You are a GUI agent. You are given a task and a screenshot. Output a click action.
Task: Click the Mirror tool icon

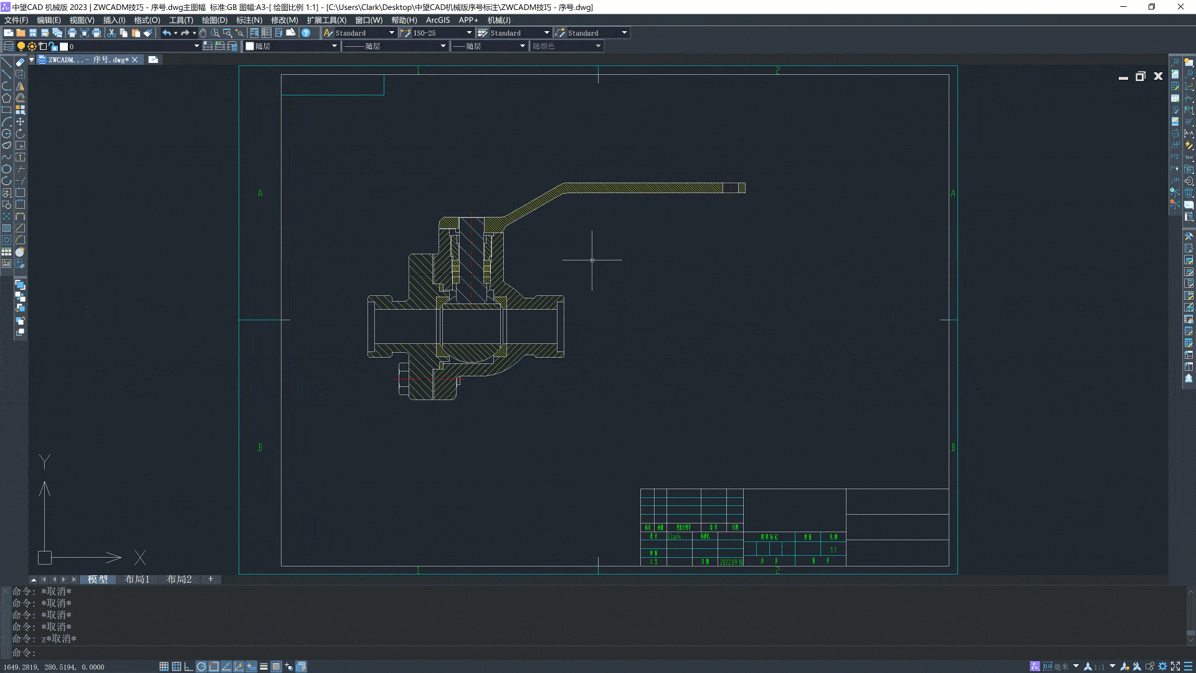(21, 86)
